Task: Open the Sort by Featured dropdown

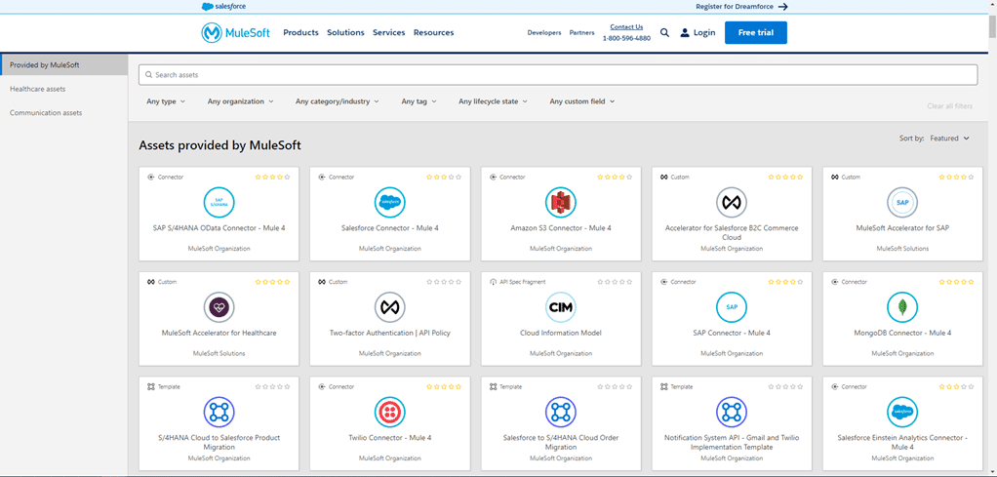Action: point(949,138)
